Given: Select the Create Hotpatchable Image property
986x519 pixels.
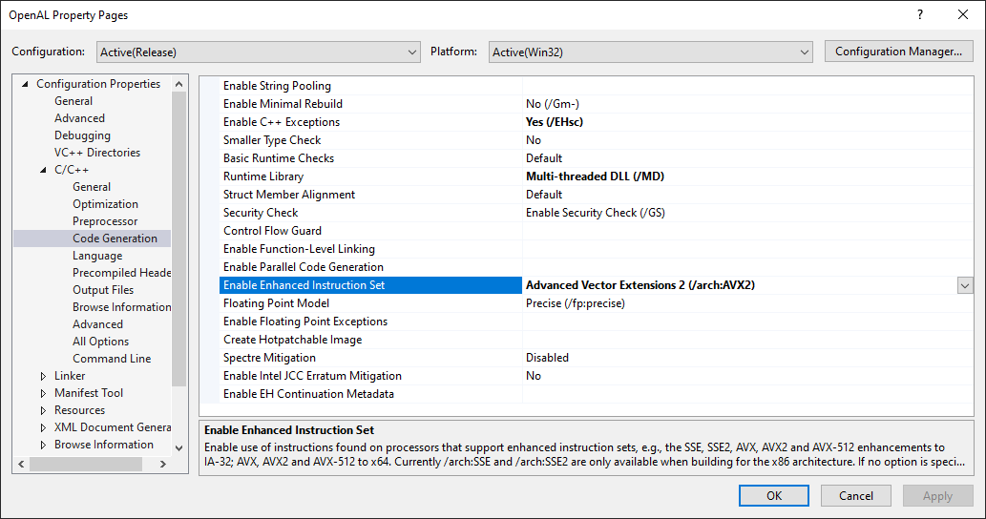Looking at the screenshot, I should [292, 340].
